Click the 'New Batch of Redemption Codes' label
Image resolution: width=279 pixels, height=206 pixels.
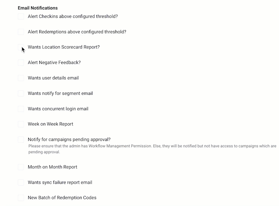[62, 198]
